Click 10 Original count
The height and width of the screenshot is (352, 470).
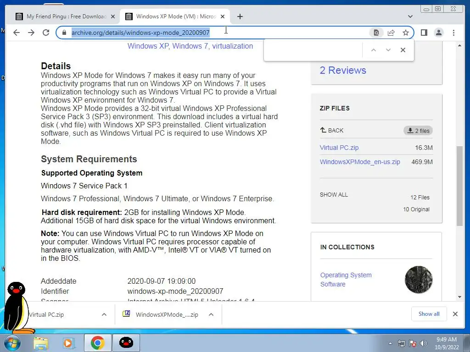[x=416, y=209]
